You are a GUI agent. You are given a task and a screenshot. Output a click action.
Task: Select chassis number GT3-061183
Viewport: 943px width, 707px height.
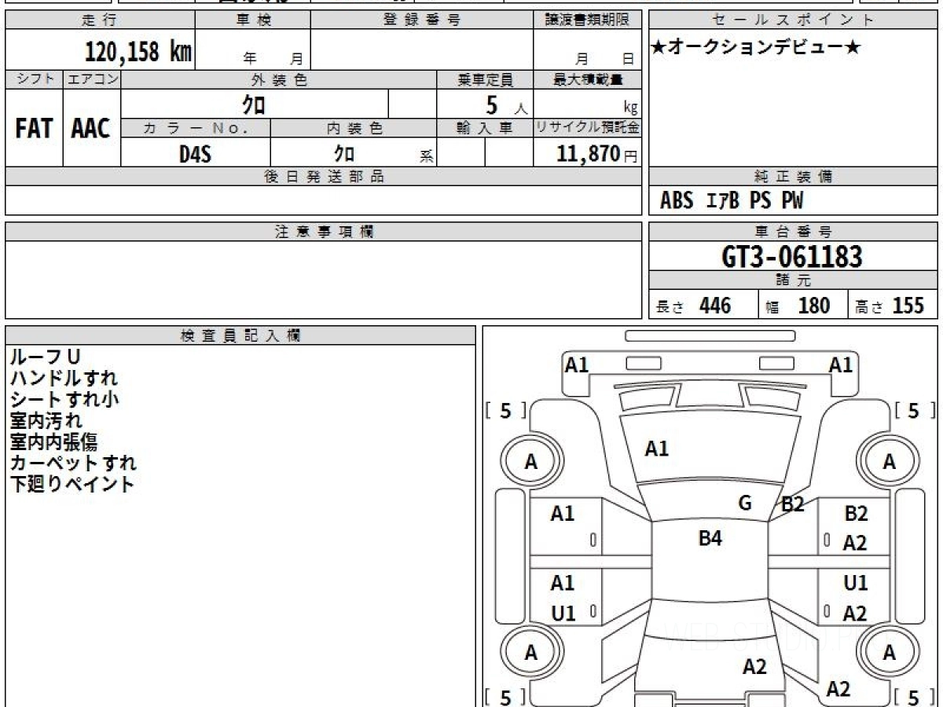(x=792, y=256)
